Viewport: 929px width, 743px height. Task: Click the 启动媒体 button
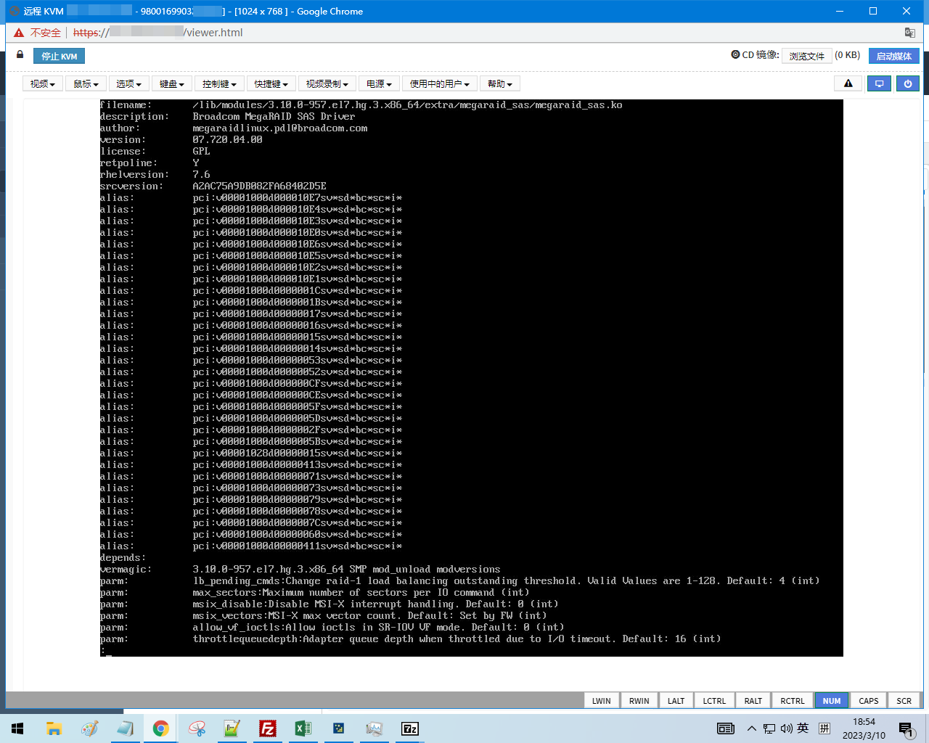[x=893, y=56]
